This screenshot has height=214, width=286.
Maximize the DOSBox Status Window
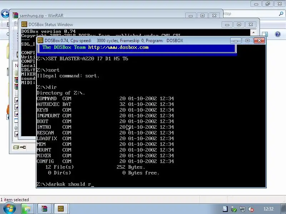click(239, 24)
